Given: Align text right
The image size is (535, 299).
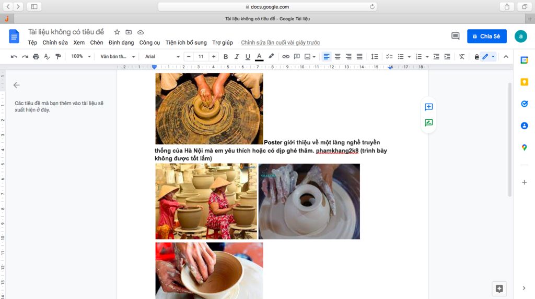Looking at the screenshot, I should tap(348, 57).
